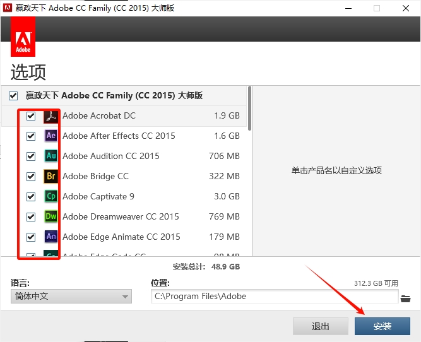Click the red Adobe logo
421x342 pixels.
pyautogui.click(x=23, y=37)
